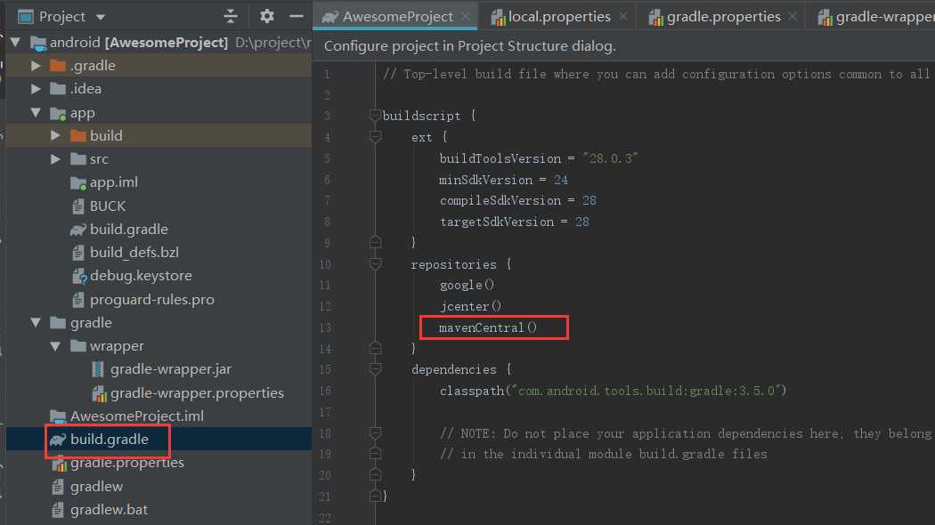
Task: Select gradle-wrapper.properties in tree
Action: click(197, 392)
